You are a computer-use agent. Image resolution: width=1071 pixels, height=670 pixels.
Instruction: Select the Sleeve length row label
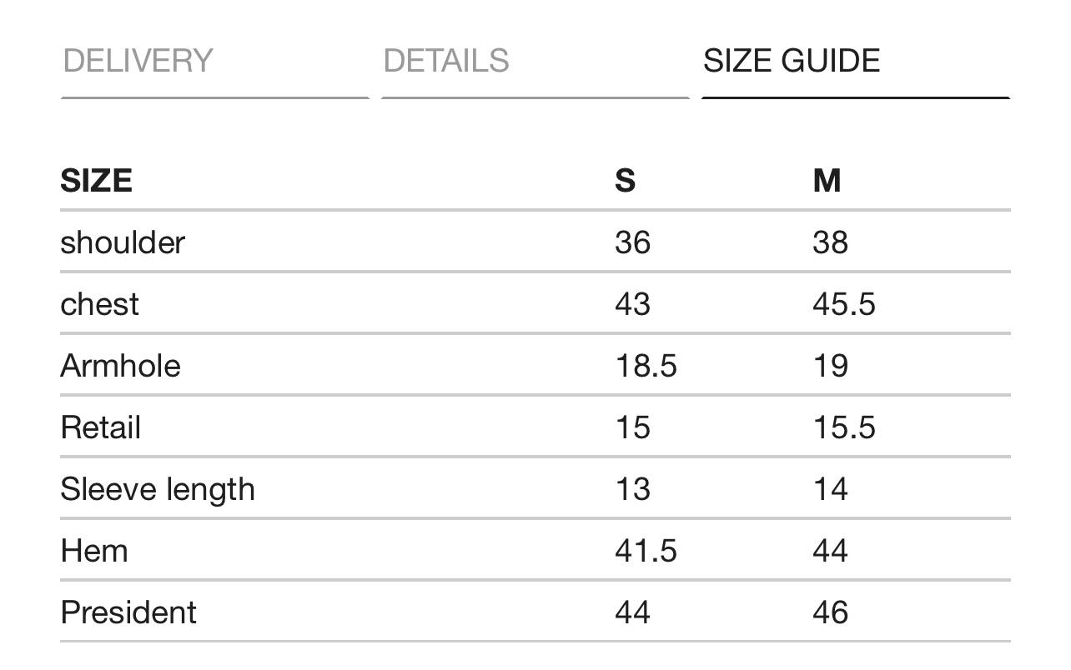coord(158,489)
